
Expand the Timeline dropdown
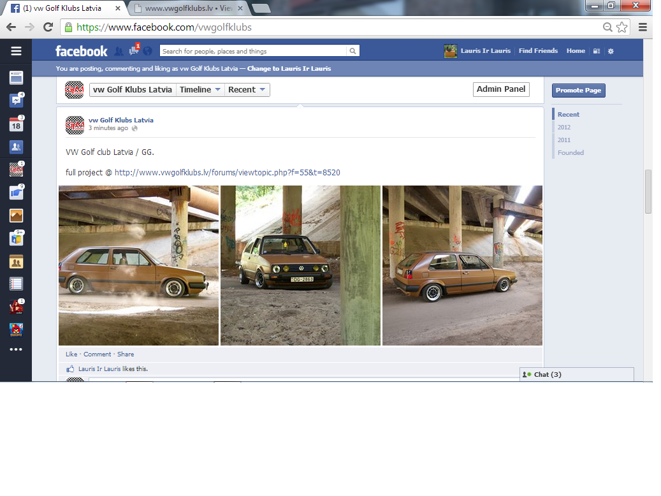pyautogui.click(x=200, y=89)
